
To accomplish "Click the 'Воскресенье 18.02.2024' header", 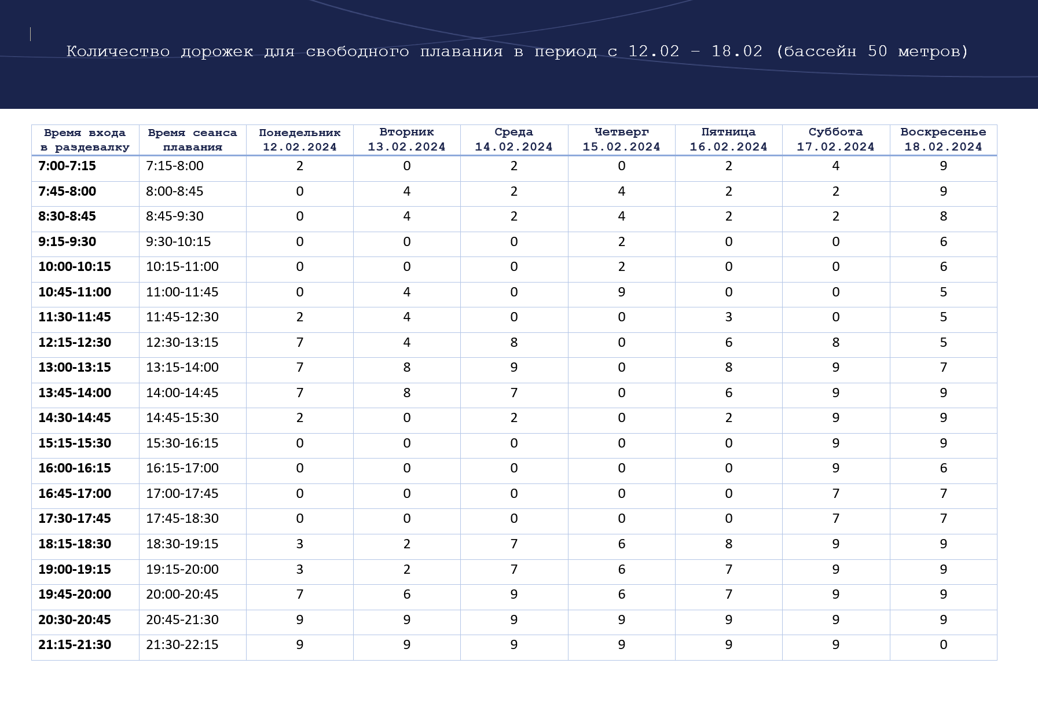I will 944,140.
